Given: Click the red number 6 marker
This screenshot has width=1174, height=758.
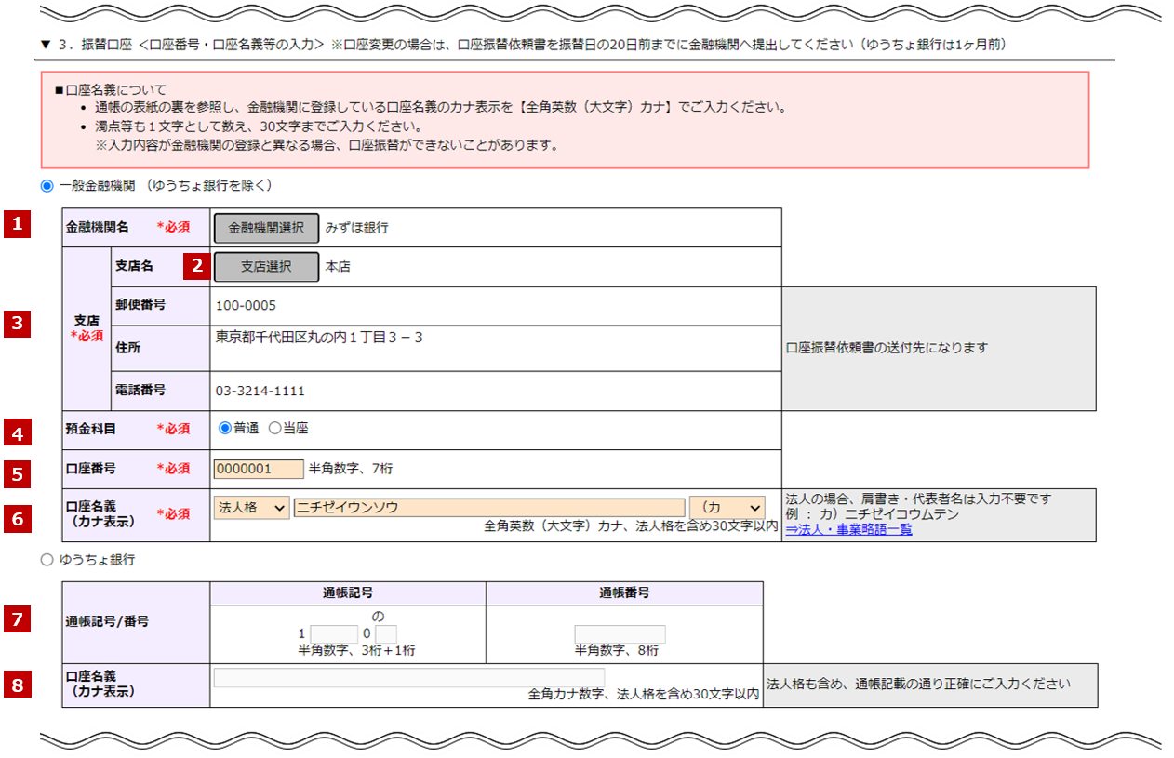Looking at the screenshot, I should pyautogui.click(x=18, y=518).
